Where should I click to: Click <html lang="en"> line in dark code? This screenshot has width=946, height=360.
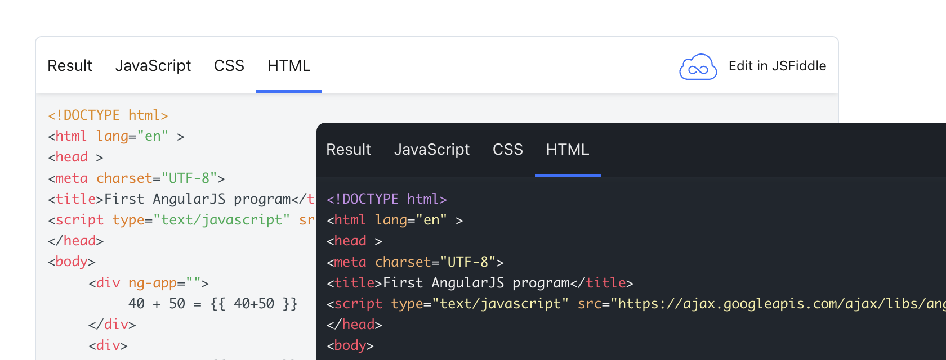[395, 220]
